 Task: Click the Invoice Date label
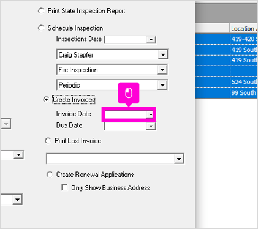point(74,114)
